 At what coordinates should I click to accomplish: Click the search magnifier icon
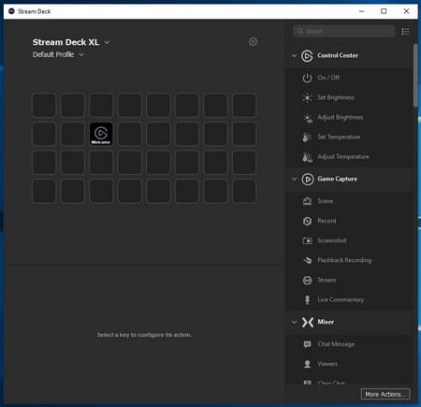tap(300, 31)
